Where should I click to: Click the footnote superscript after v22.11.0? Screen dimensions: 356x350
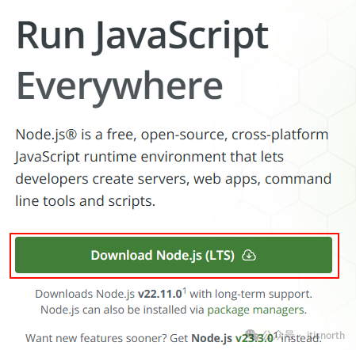pyautogui.click(x=185, y=291)
